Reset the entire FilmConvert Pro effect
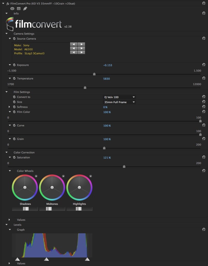The width and height of the screenshot is (208, 266). [x=204, y=3]
